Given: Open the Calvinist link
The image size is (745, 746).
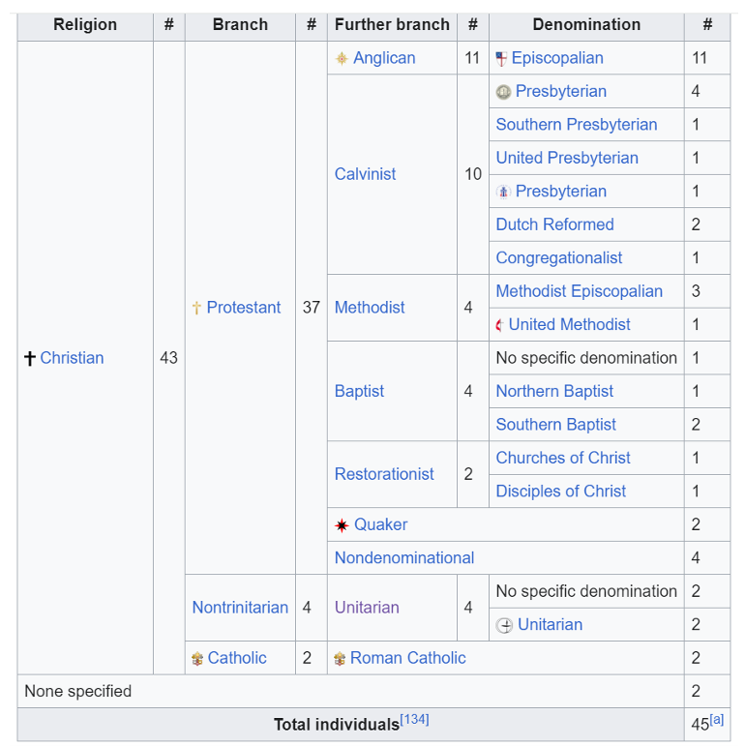Looking at the screenshot, I should [365, 174].
